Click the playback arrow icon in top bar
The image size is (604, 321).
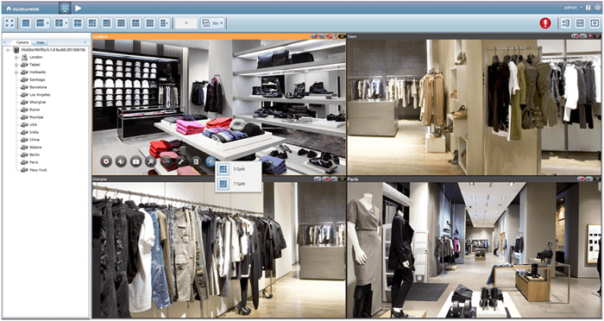[78, 8]
